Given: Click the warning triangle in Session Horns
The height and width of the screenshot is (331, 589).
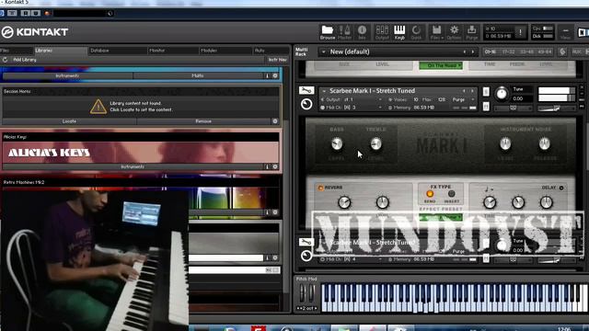Looking at the screenshot, I should coord(98,107).
